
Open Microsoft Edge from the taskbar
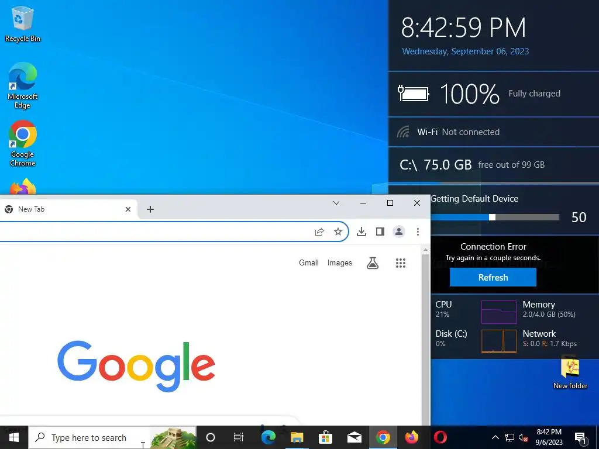click(x=268, y=437)
